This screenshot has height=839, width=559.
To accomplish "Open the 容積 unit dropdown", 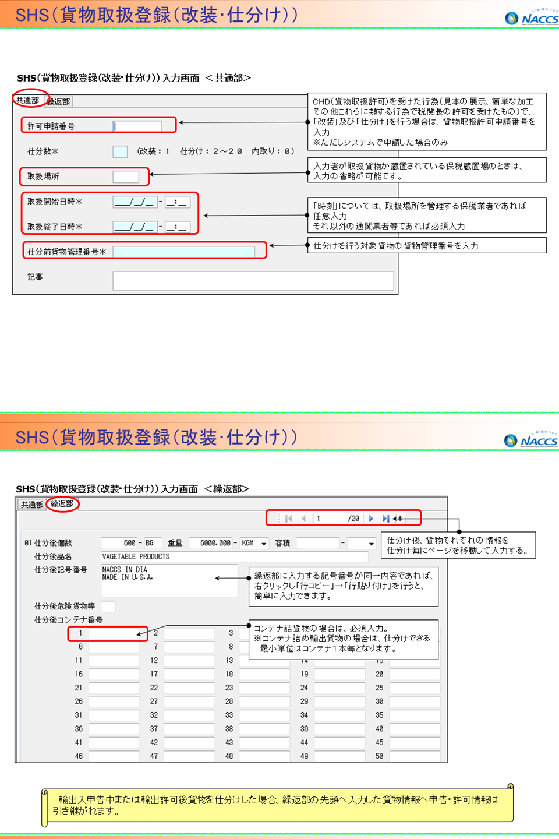I will (371, 544).
